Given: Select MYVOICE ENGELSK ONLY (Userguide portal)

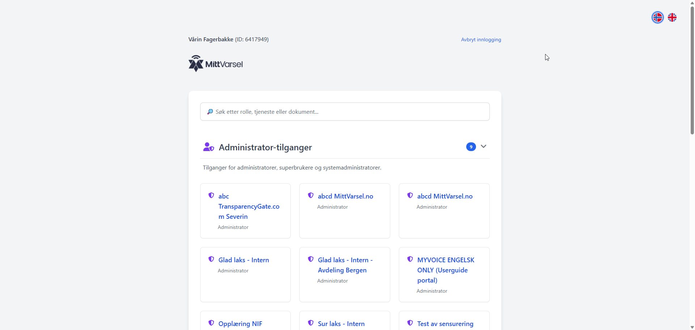Looking at the screenshot, I should click(445, 270).
